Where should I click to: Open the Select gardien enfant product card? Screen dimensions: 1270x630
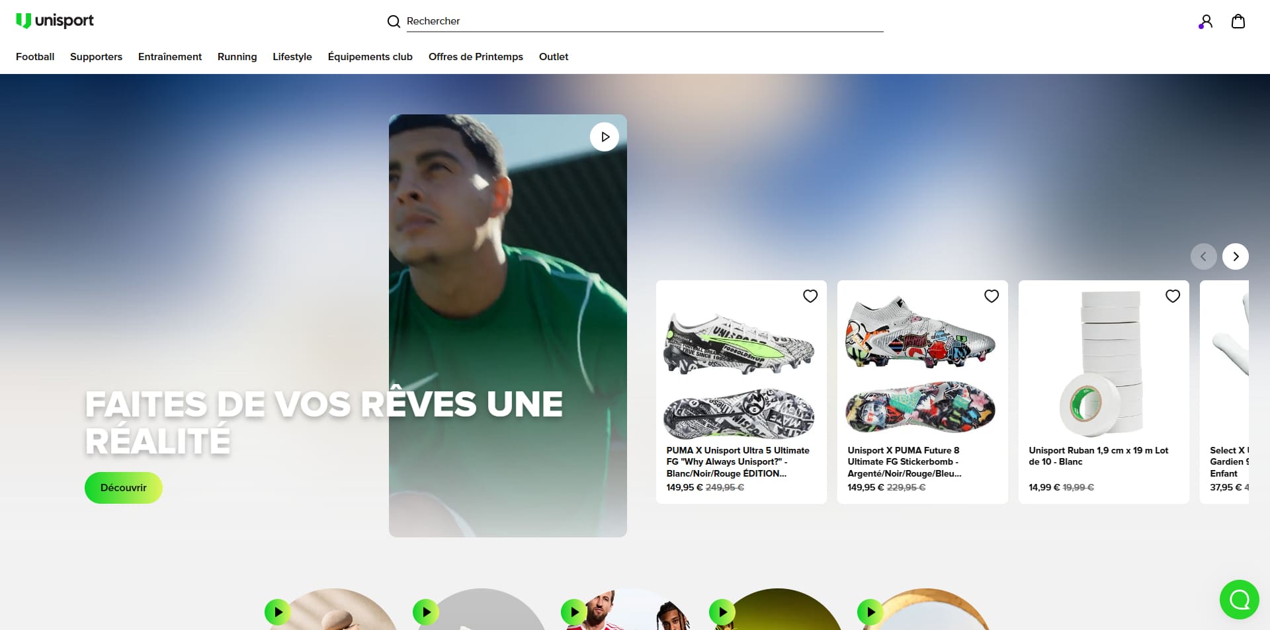(x=1224, y=392)
